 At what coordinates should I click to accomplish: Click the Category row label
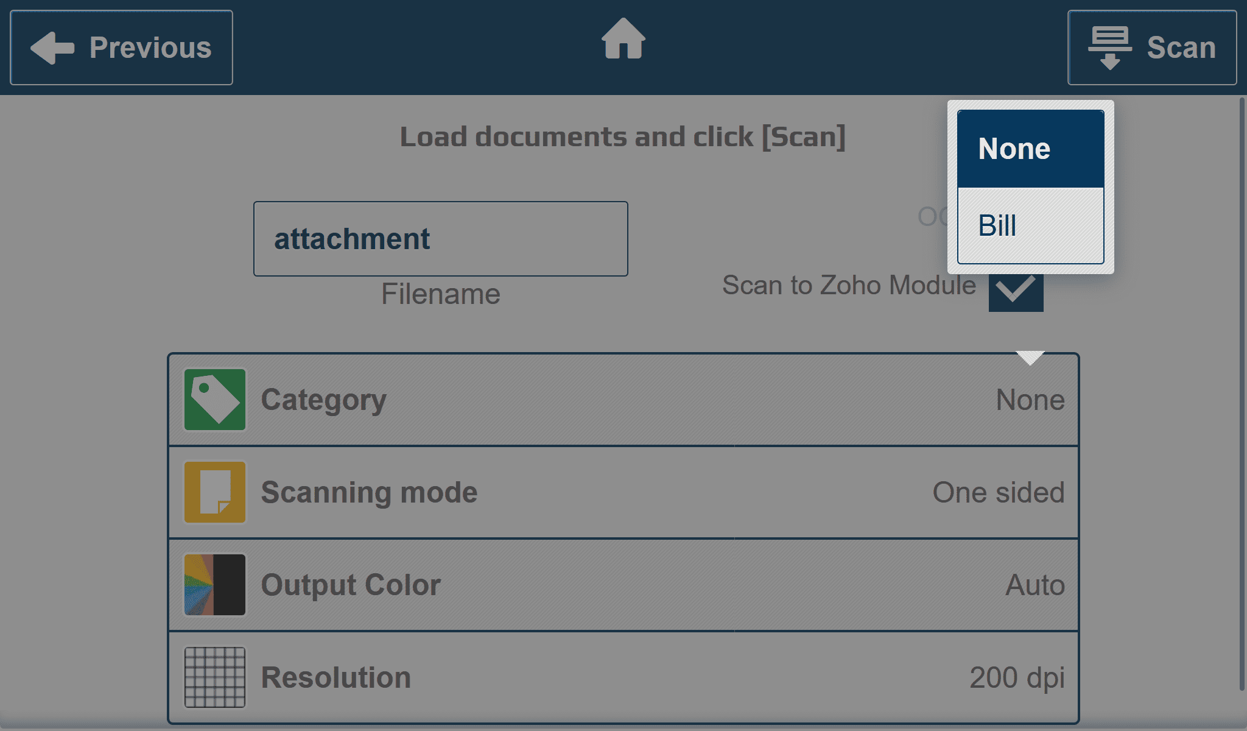(323, 400)
